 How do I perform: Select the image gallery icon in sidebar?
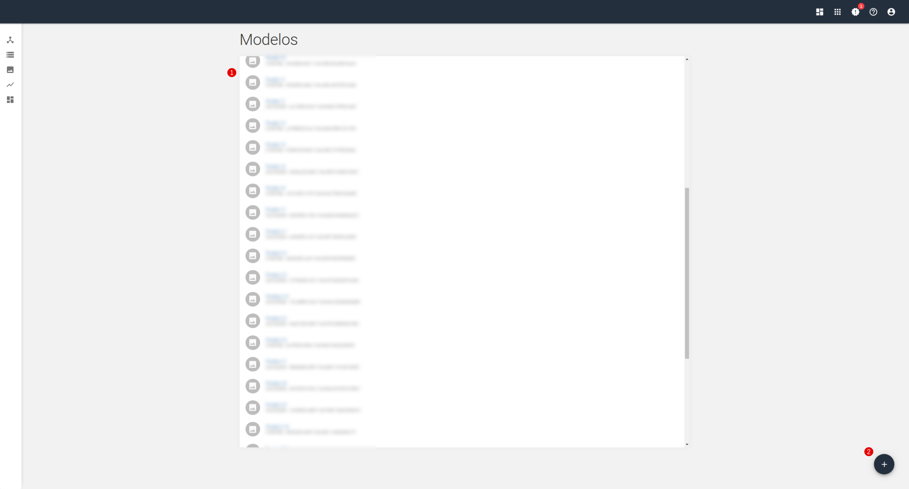point(10,70)
